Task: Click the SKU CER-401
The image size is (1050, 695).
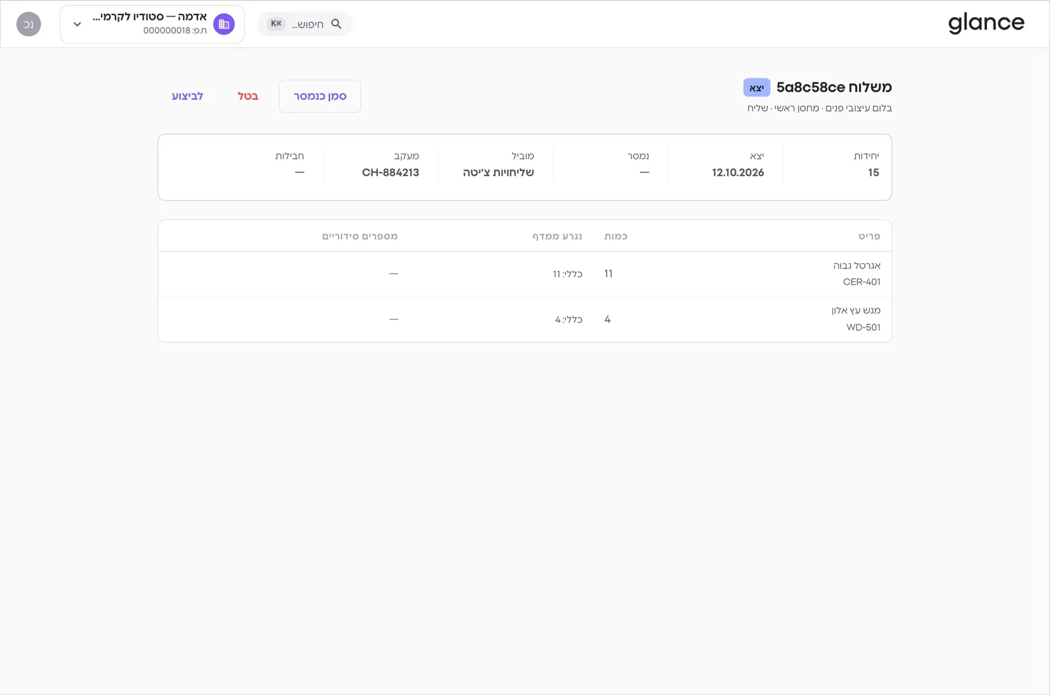Action: tap(862, 282)
